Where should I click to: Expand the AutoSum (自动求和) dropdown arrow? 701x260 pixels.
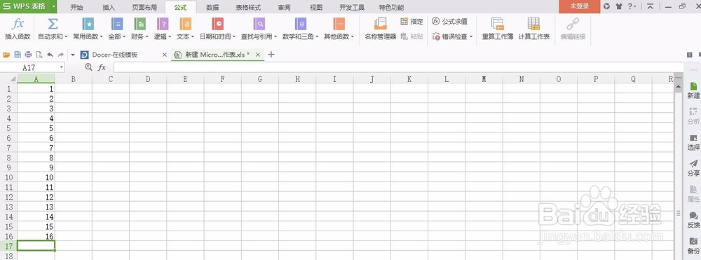(x=66, y=37)
